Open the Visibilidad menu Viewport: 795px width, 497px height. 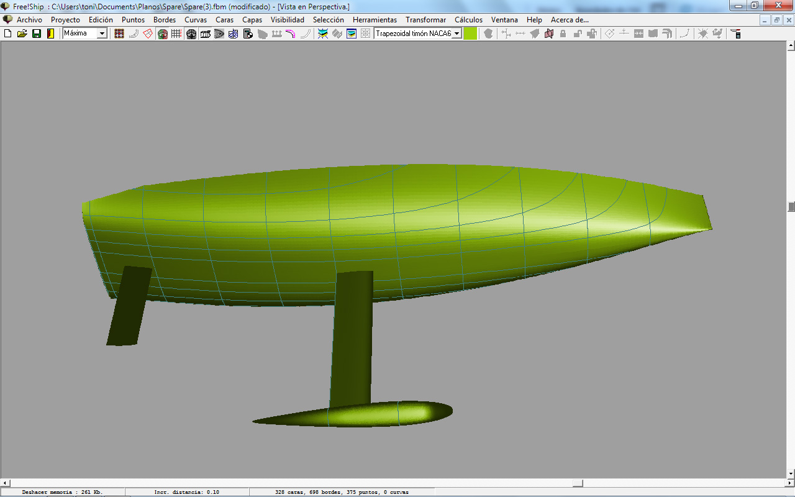(287, 20)
